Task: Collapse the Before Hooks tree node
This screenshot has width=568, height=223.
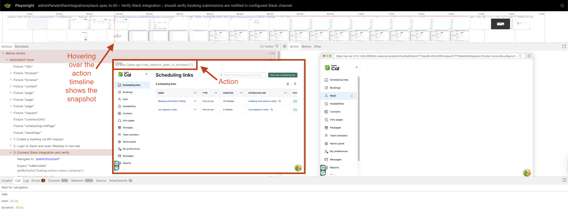Action: [3, 53]
